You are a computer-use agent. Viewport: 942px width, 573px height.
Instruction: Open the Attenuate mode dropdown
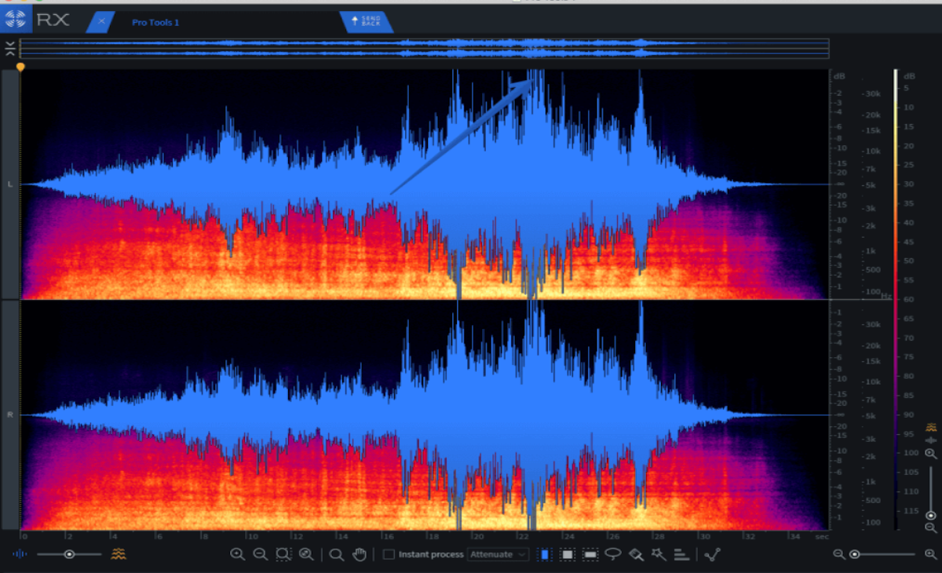(x=498, y=555)
